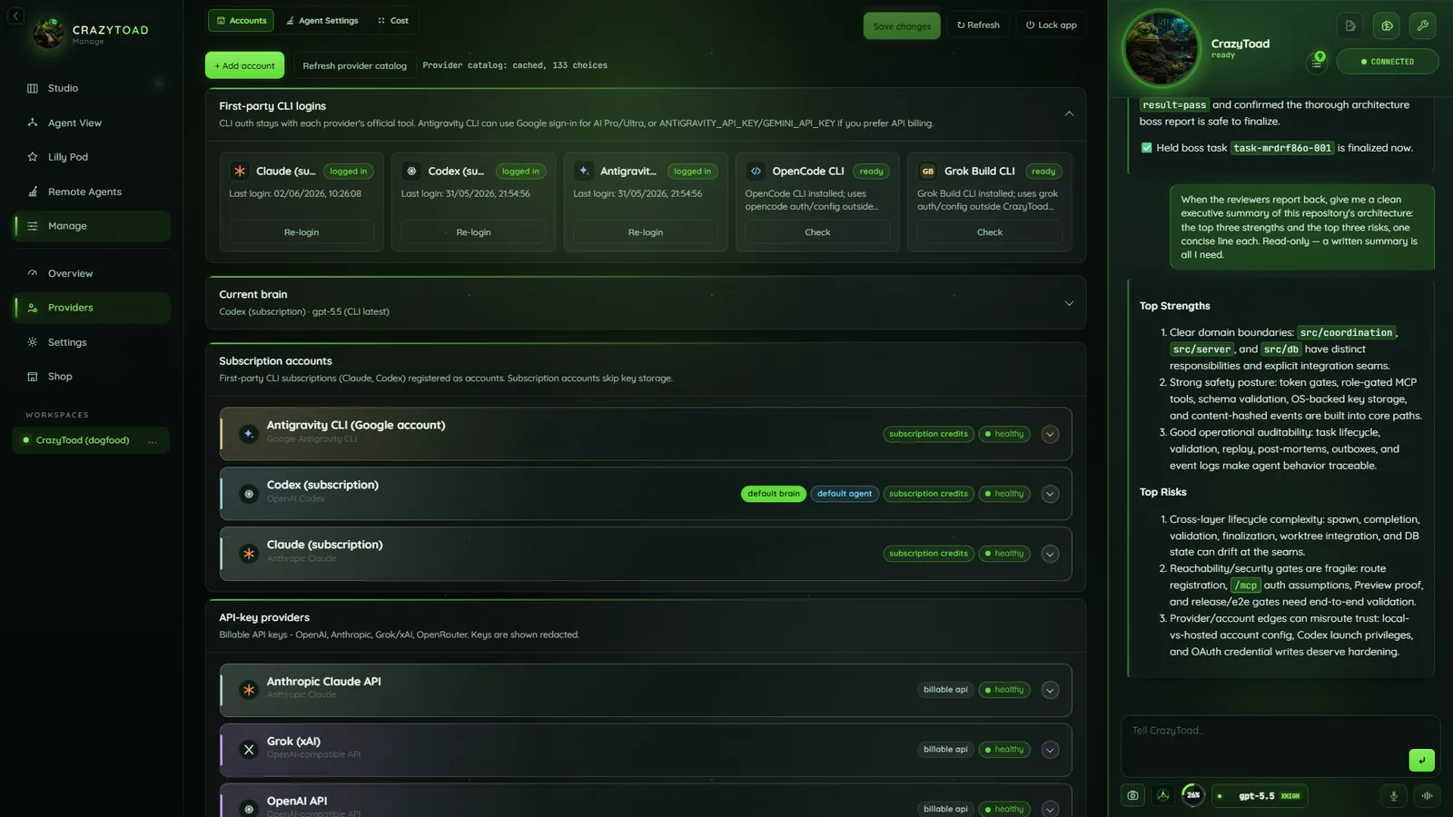This screenshot has width=1453, height=817.
Task: Open the gpt-5.5 model selector
Action: pos(1260,796)
